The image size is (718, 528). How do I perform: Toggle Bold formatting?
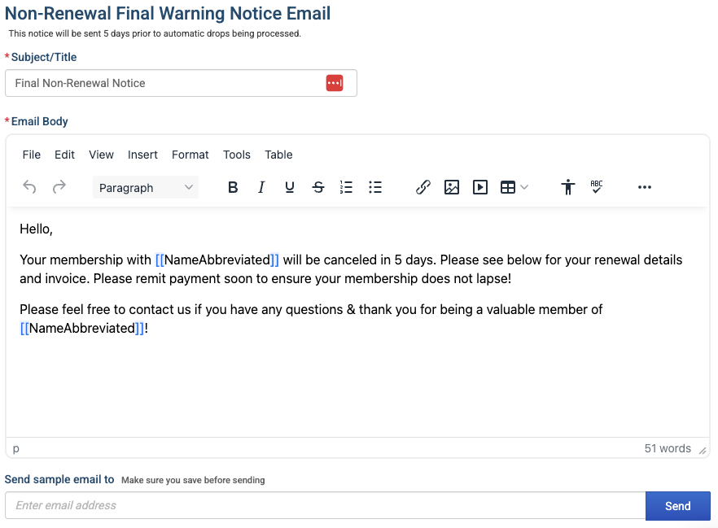pyautogui.click(x=233, y=187)
